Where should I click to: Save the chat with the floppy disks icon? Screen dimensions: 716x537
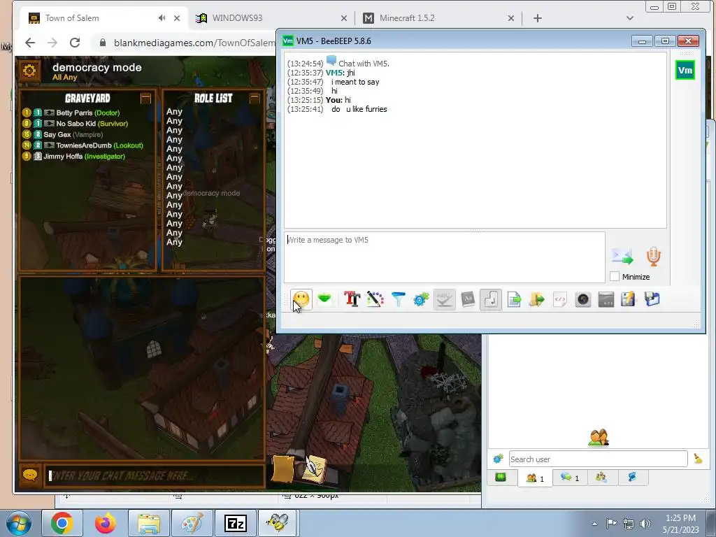[x=652, y=299]
